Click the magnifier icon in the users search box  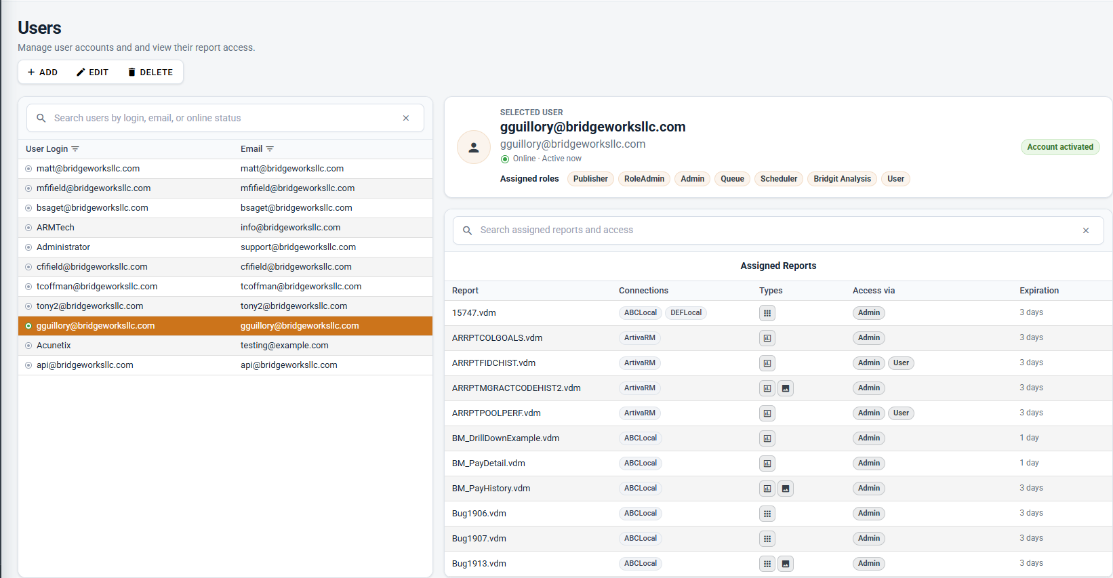click(x=41, y=118)
